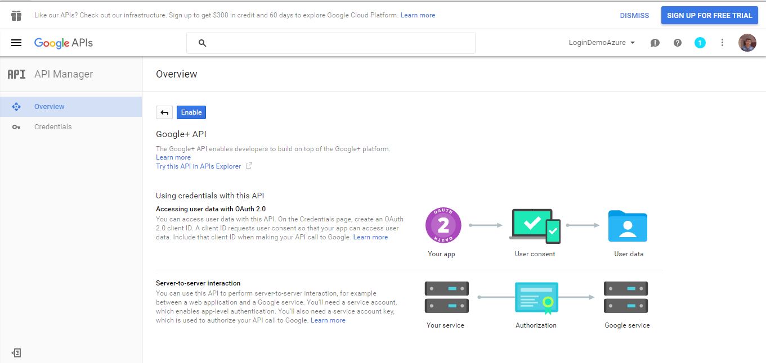Click the gift icon in the promo banner
The image size is (766, 363).
tap(16, 15)
